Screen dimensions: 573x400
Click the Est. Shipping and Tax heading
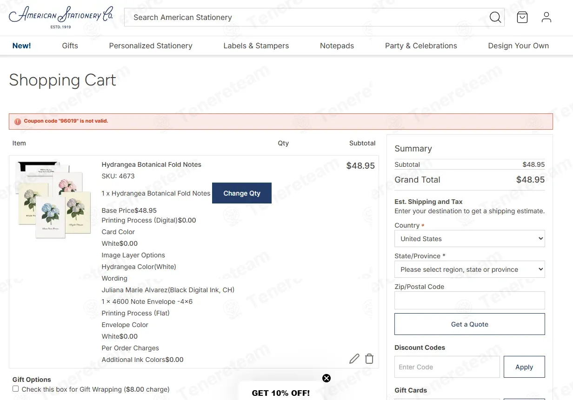[428, 202]
